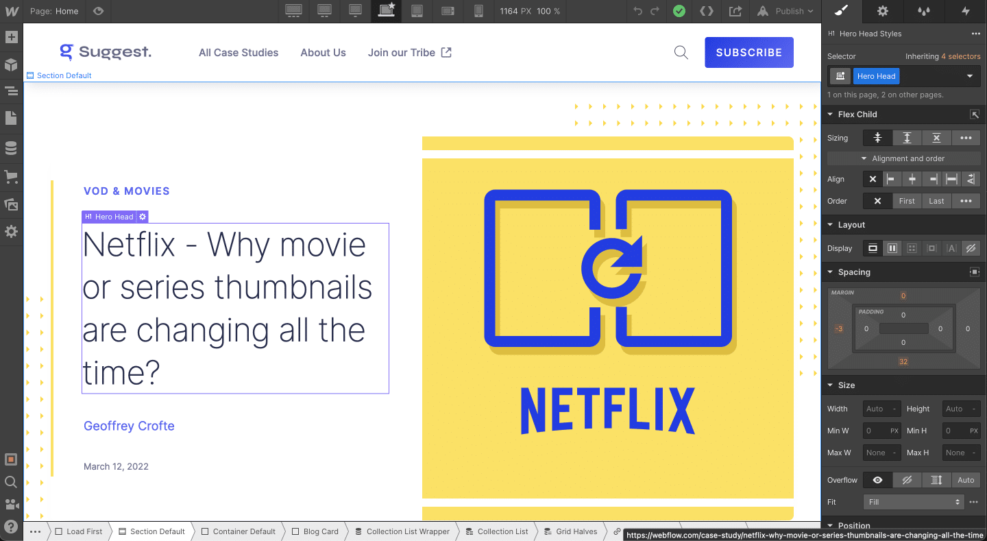
Task: Set Display to none
Action: pos(971,248)
